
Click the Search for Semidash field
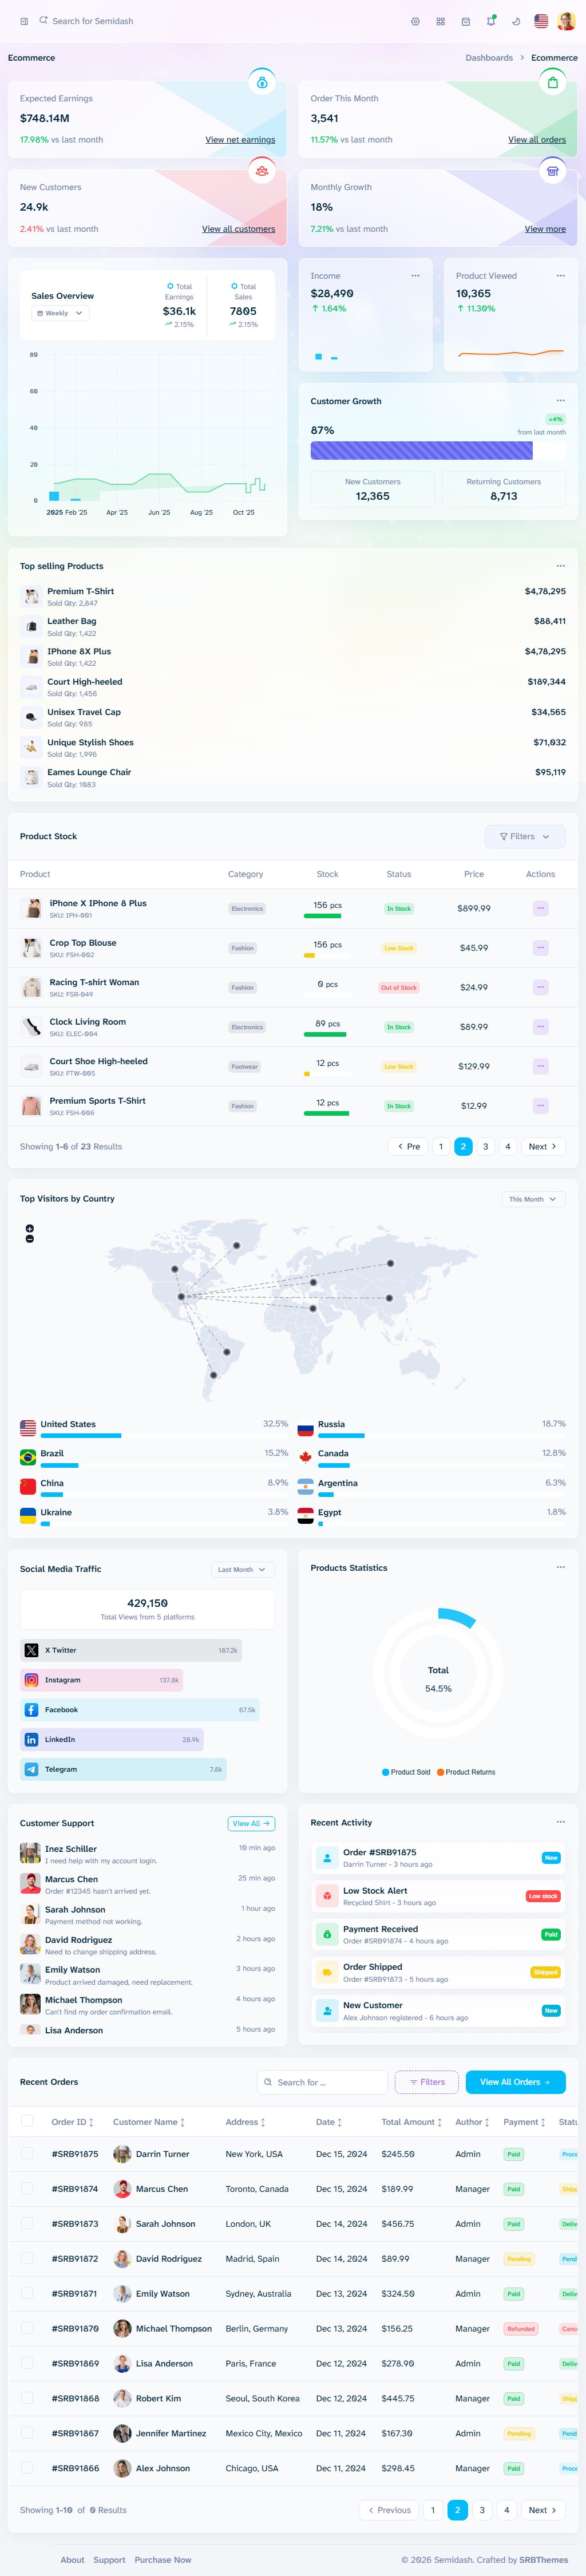coord(92,21)
